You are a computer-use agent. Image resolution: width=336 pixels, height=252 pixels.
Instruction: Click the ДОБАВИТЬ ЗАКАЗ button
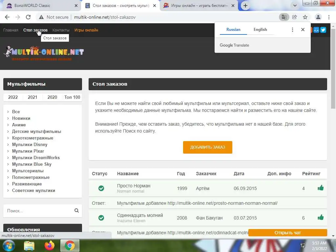point(207,147)
